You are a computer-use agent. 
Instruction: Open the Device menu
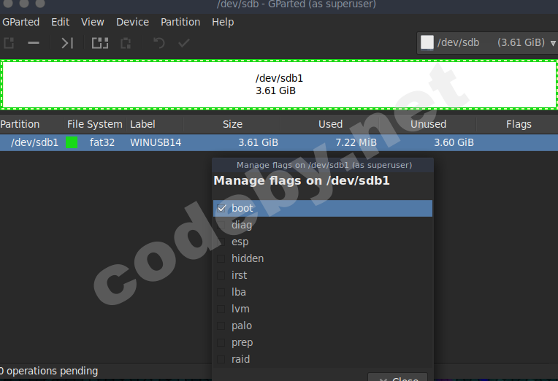[x=132, y=22]
